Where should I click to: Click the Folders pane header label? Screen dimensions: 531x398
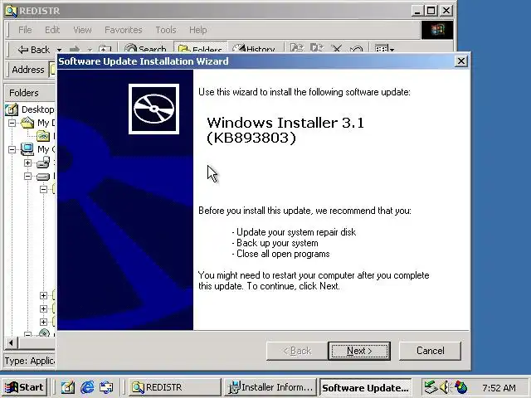click(x=24, y=93)
